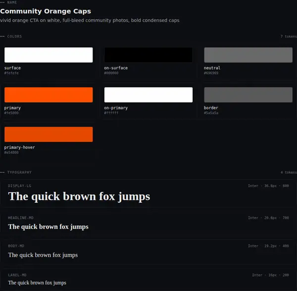Click the headline-md sample sentence

[x=49, y=227]
